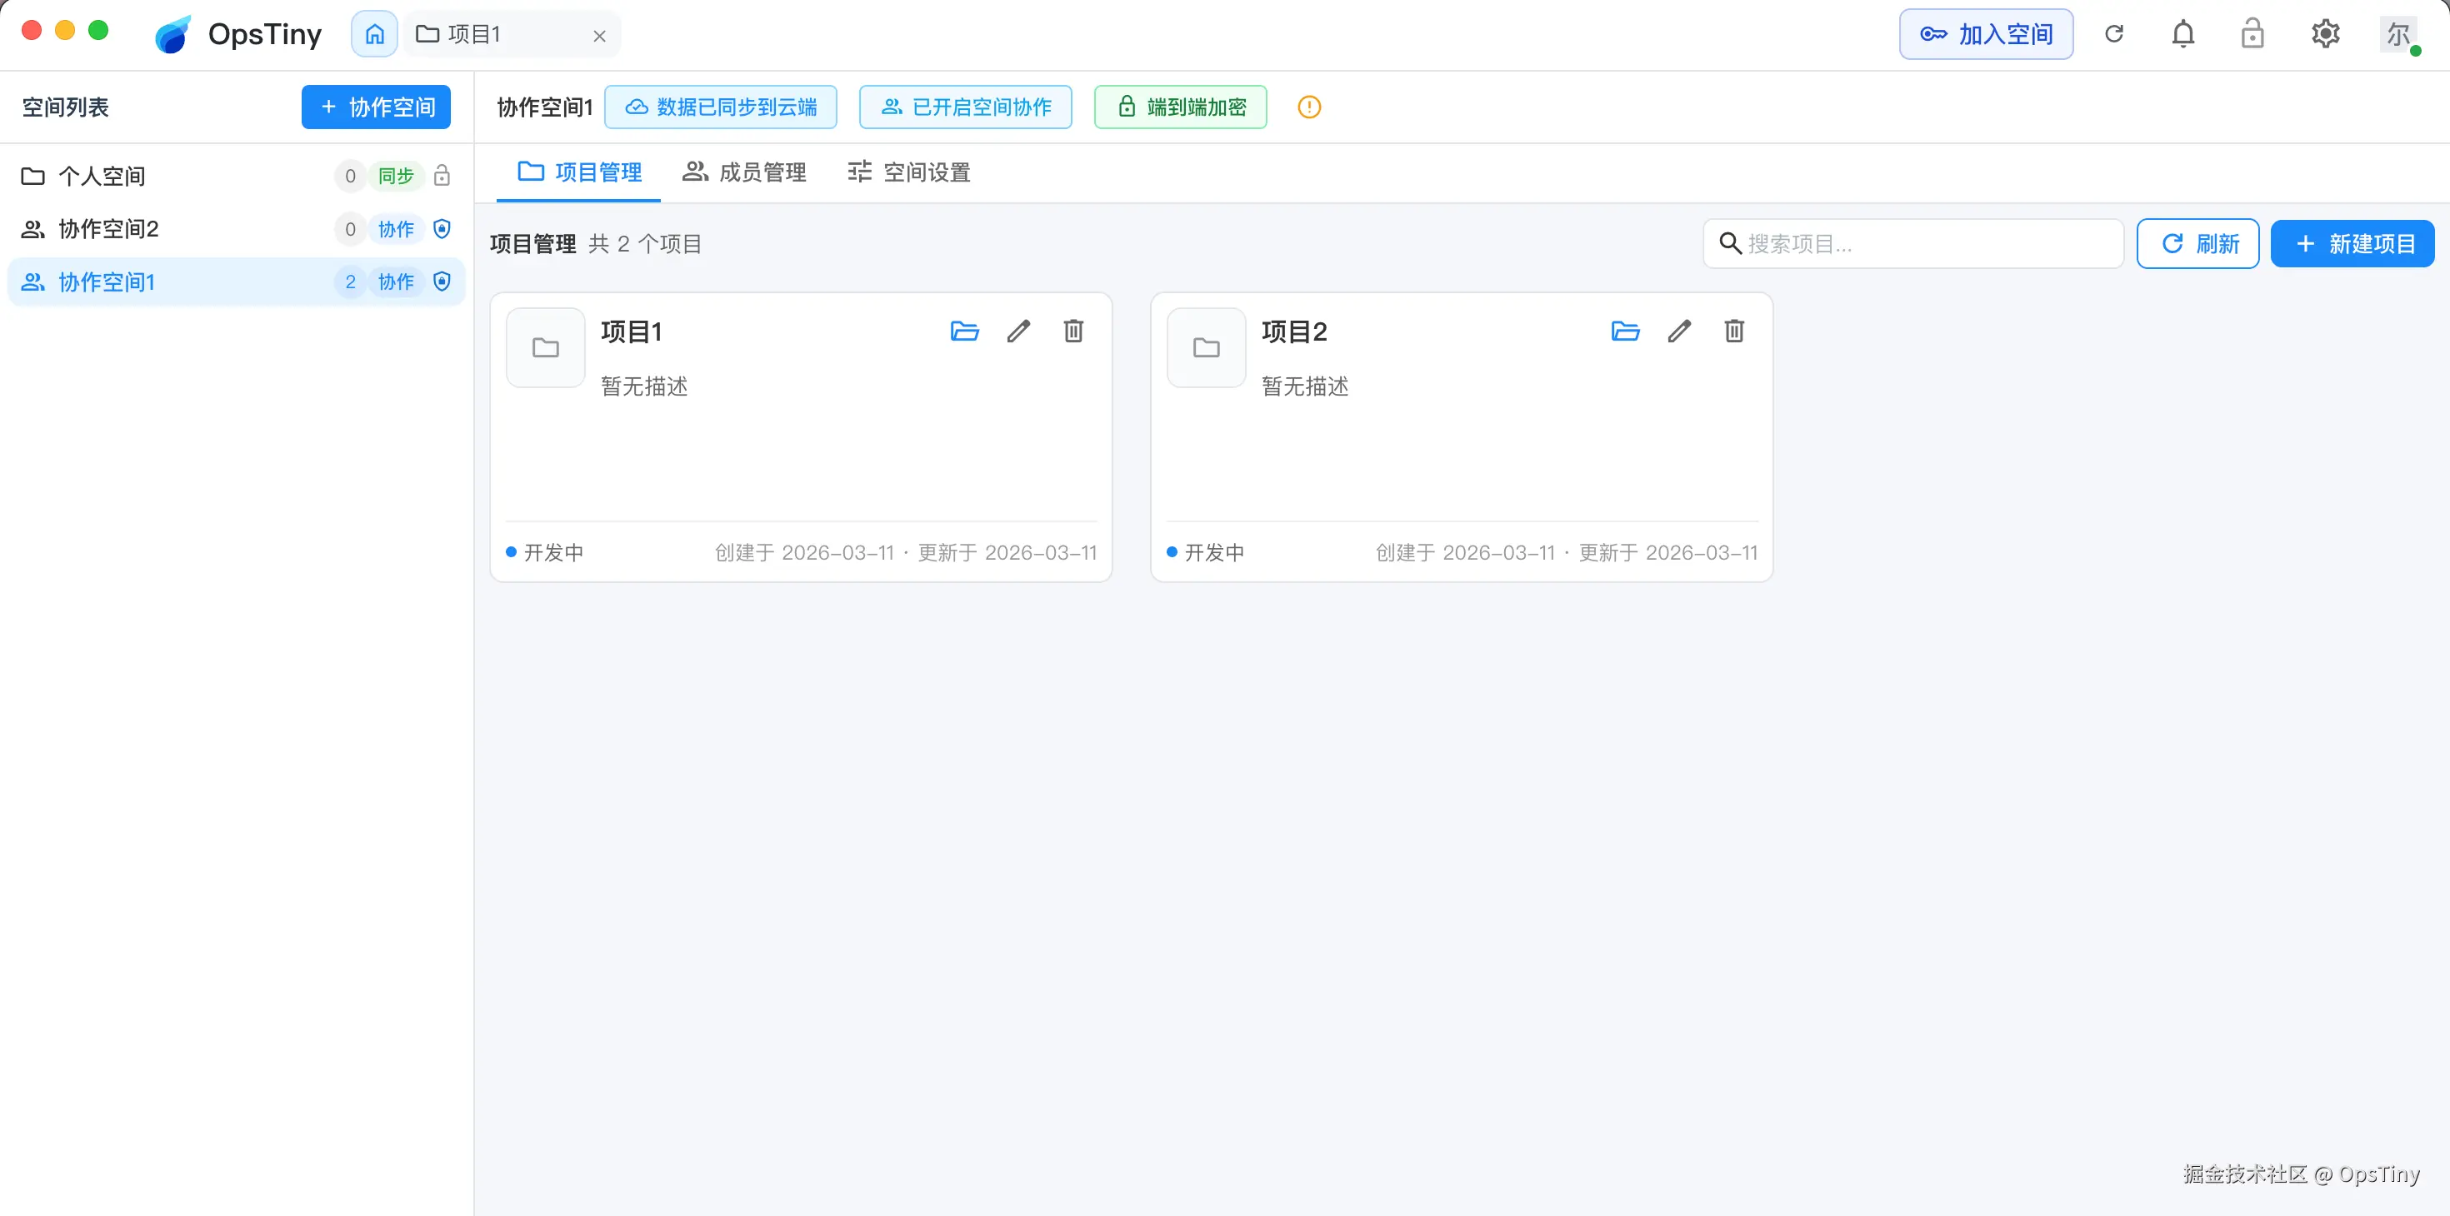Click the 新建项目 button
The height and width of the screenshot is (1216, 2450).
click(2352, 244)
